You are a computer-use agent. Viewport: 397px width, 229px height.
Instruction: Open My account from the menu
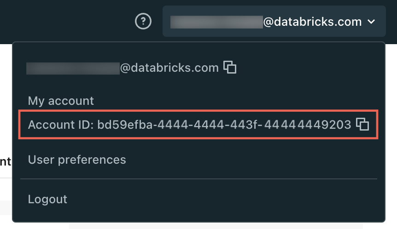click(61, 101)
